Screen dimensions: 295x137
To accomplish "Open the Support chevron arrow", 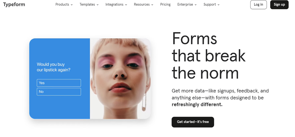I will [218, 5].
